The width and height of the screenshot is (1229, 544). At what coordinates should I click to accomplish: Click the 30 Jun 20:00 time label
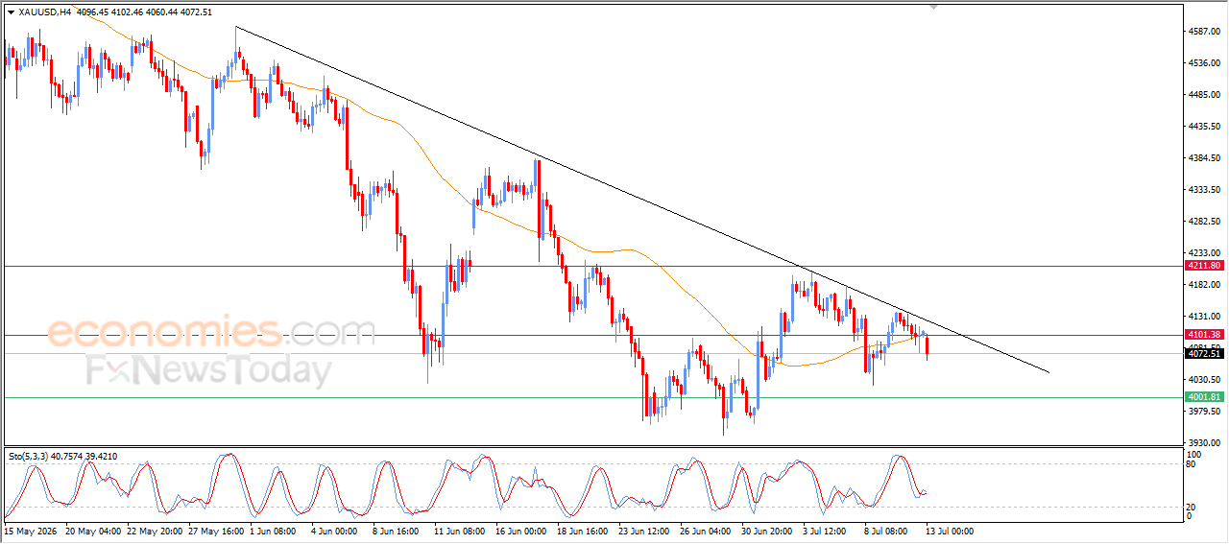click(x=769, y=531)
